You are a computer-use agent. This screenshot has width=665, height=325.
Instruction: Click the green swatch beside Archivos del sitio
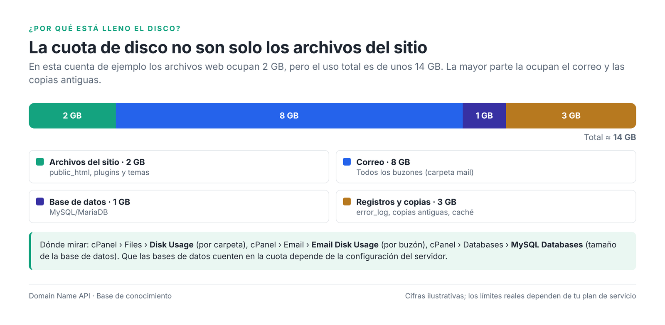click(40, 162)
